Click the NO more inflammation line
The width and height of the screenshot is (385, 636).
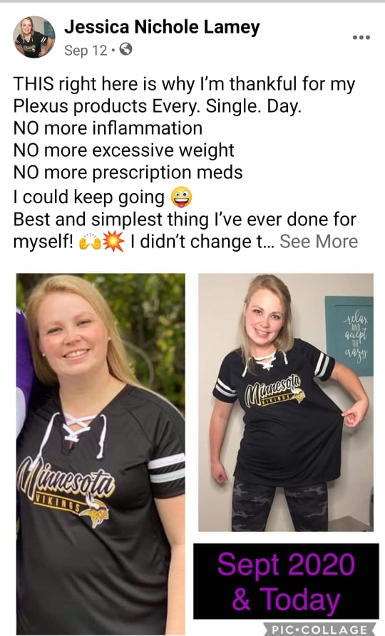point(108,128)
